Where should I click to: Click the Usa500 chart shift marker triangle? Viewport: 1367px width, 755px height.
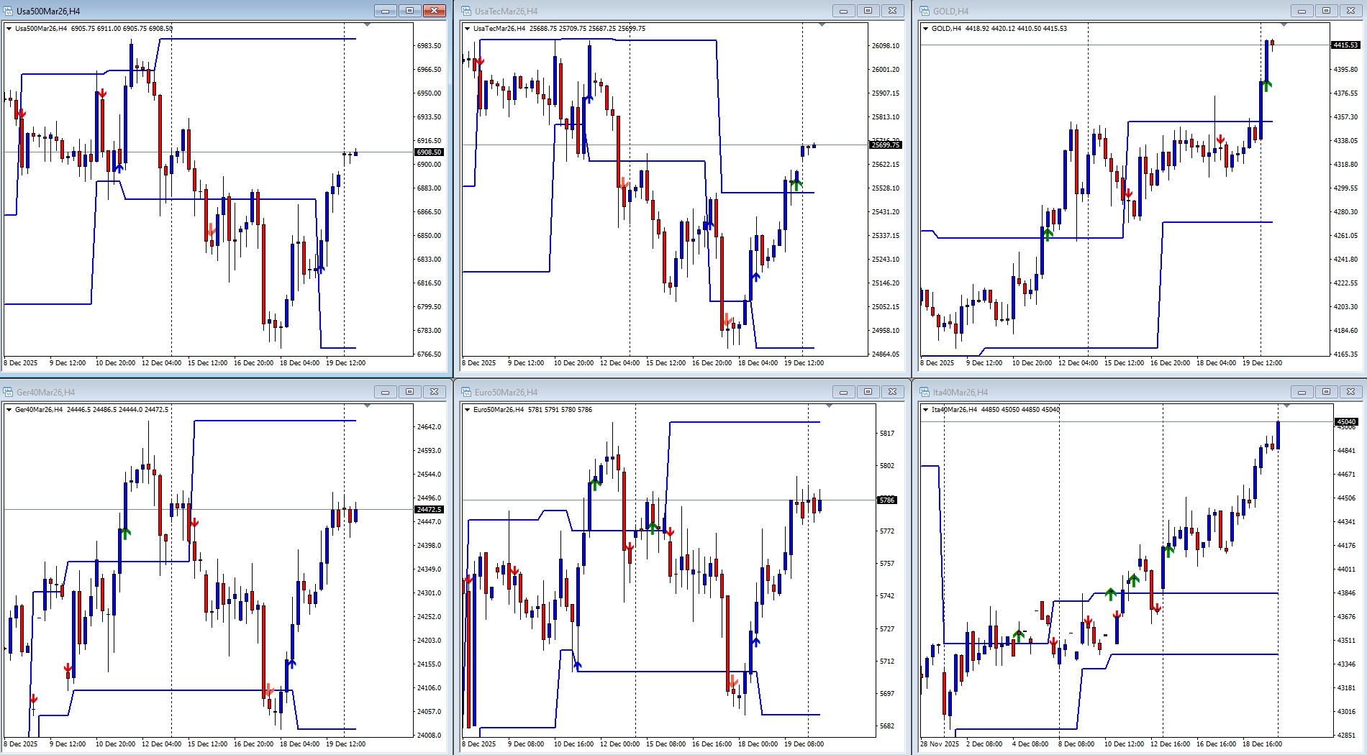click(368, 25)
